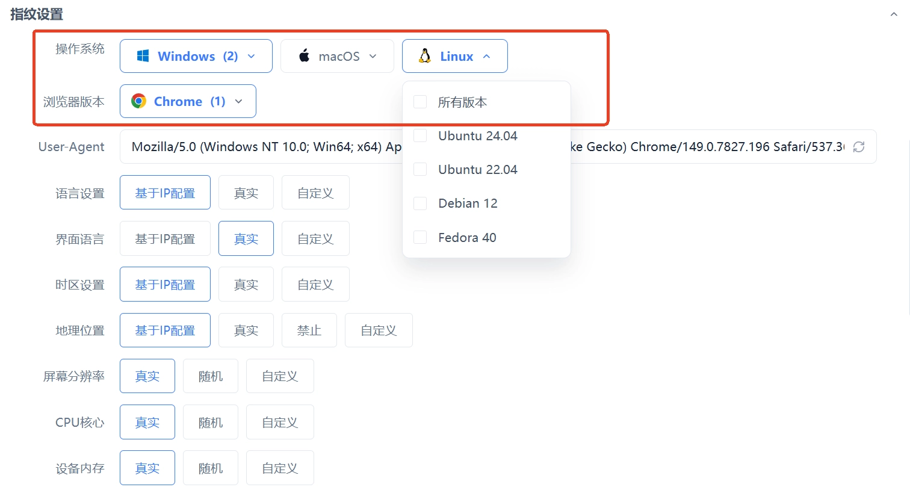Select the Ubuntu 22.04 checkbox
Screen dimensions: 910x493
420,170
